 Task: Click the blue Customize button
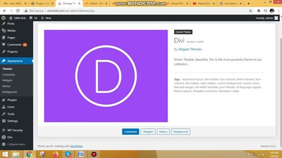(130, 132)
